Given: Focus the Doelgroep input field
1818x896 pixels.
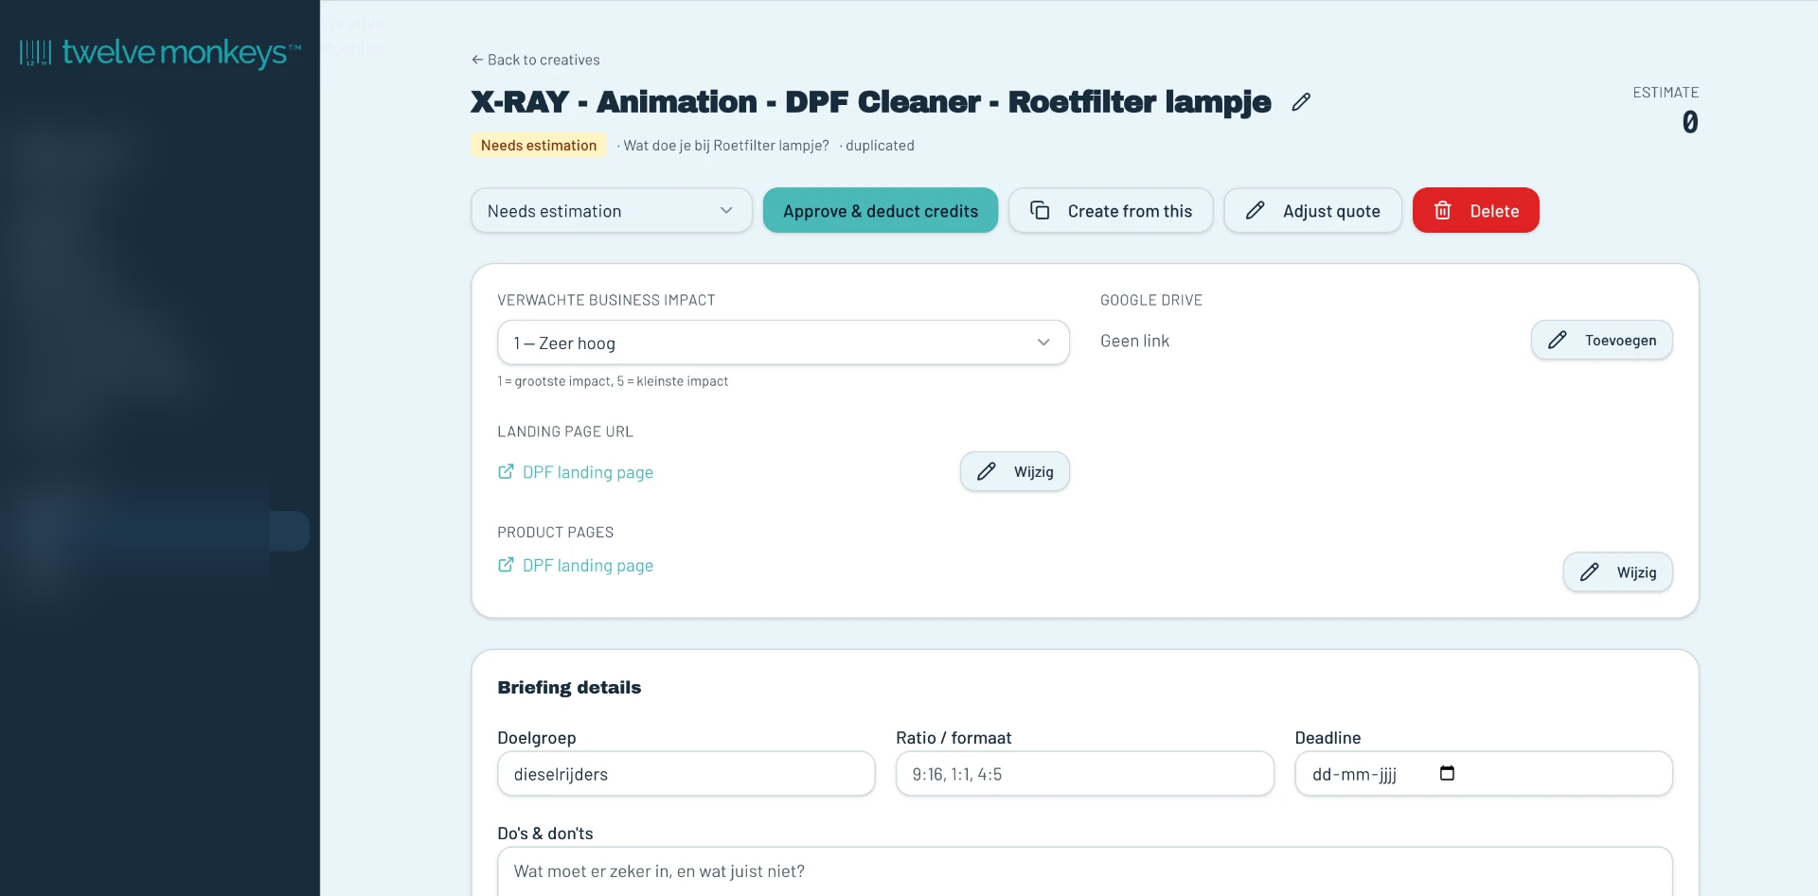Looking at the screenshot, I should pyautogui.click(x=686, y=774).
